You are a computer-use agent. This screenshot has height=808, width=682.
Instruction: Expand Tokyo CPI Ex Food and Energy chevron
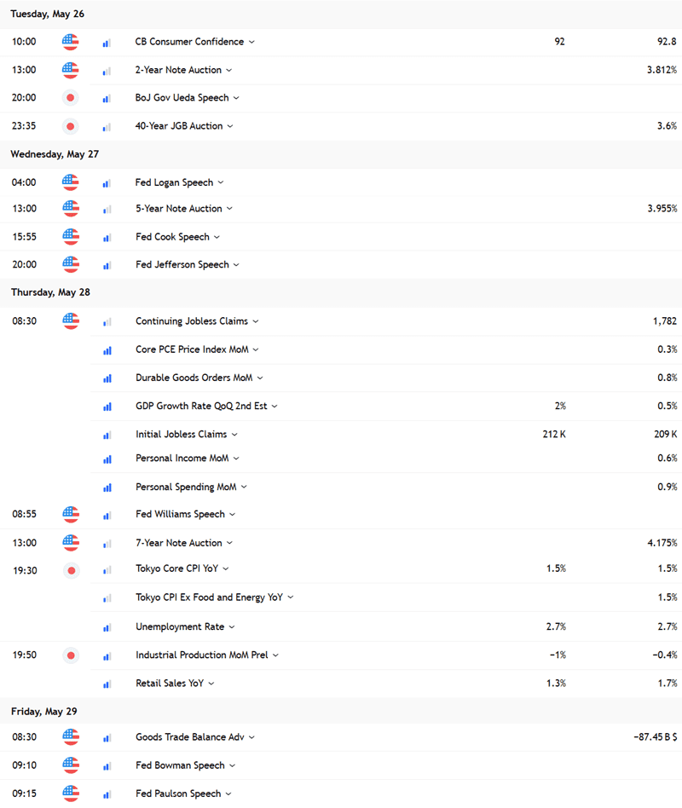(290, 597)
